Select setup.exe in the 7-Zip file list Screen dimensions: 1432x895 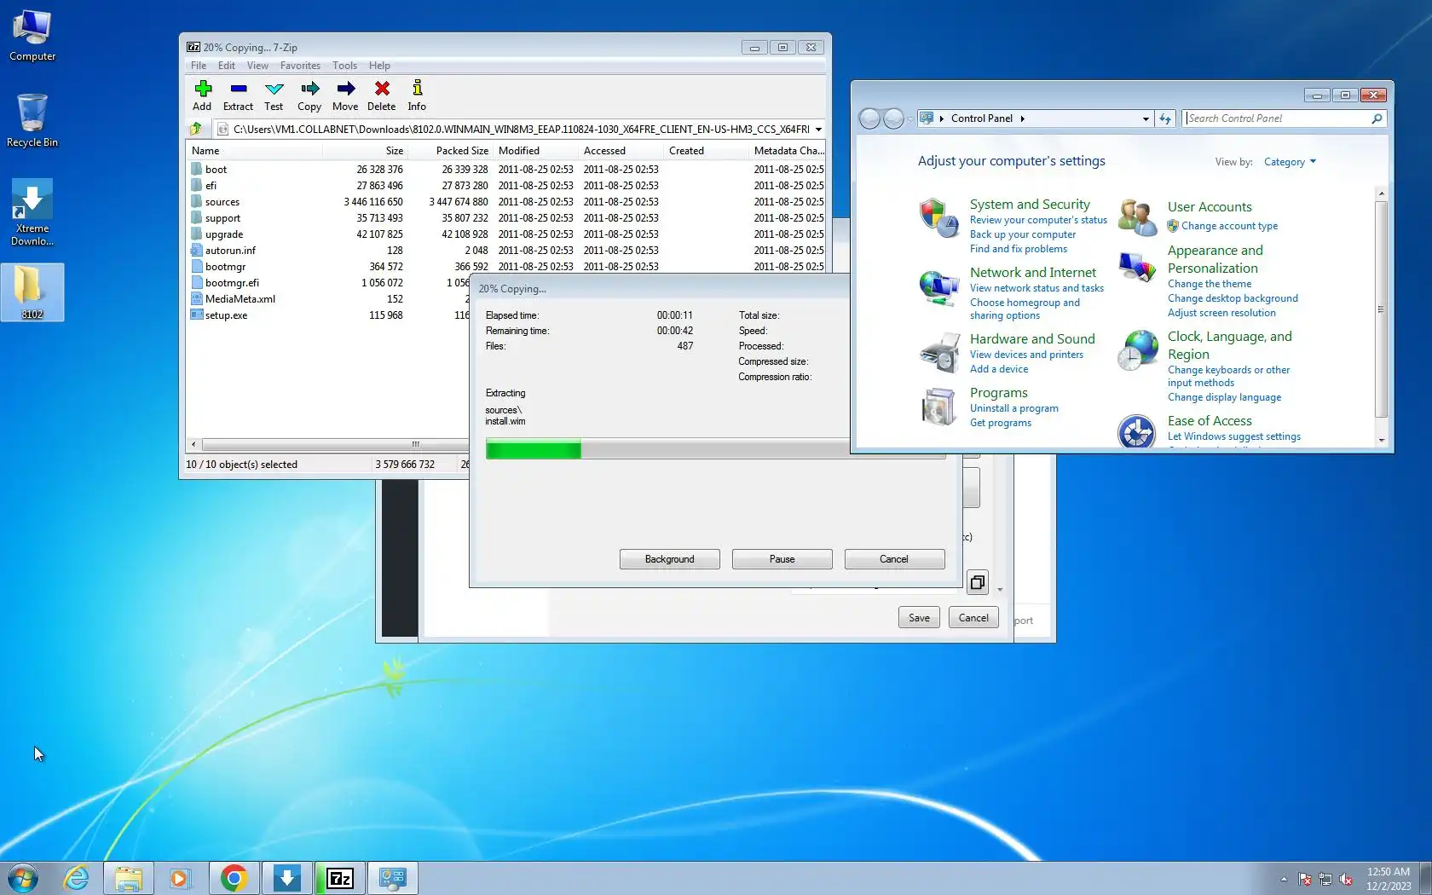point(226,315)
